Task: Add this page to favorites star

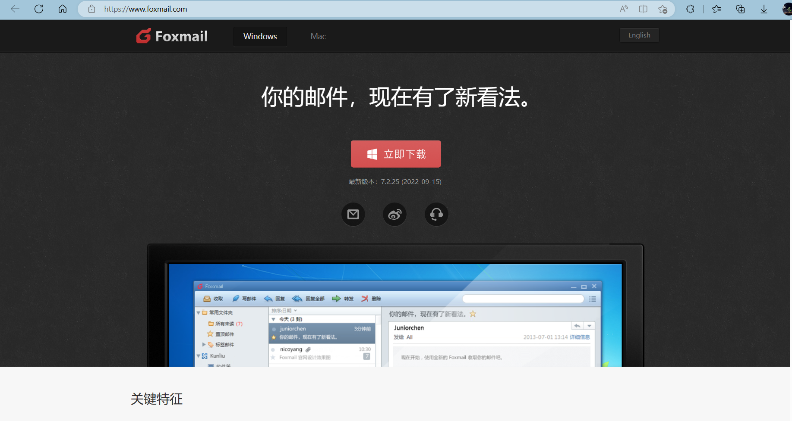Action: coord(663,9)
